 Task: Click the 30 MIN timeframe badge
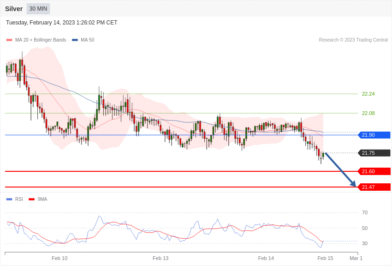click(38, 9)
